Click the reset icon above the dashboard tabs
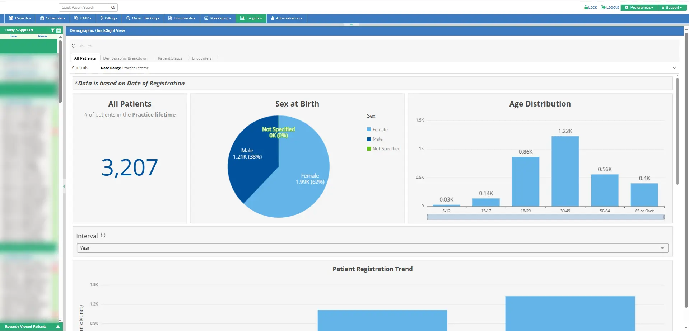This screenshot has height=331, width=689. coord(74,46)
